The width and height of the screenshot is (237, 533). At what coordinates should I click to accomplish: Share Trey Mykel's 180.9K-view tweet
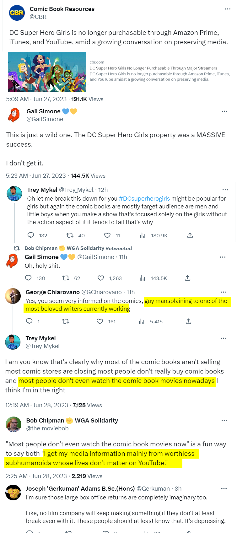(190, 235)
